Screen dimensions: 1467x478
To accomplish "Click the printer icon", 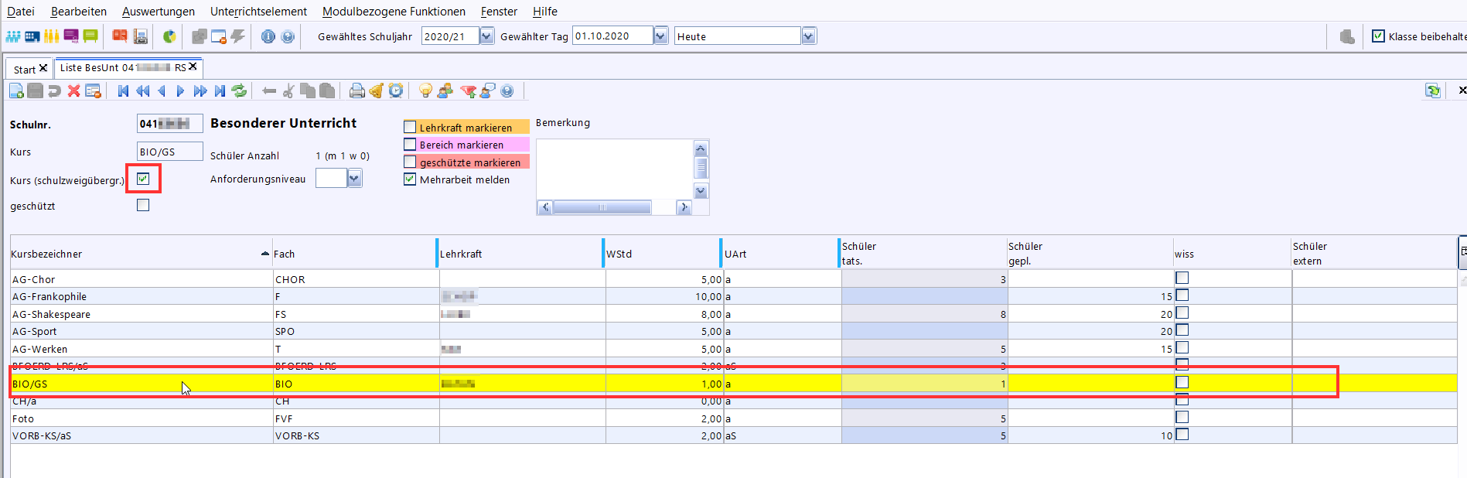I will tap(357, 91).
